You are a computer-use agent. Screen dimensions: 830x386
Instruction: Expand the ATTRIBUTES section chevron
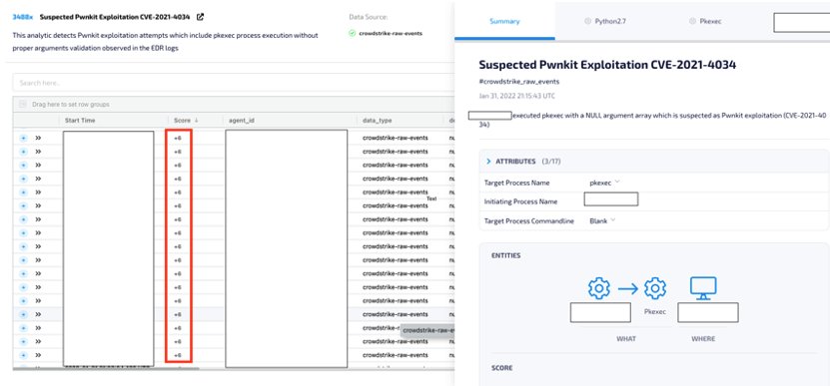[488, 162]
